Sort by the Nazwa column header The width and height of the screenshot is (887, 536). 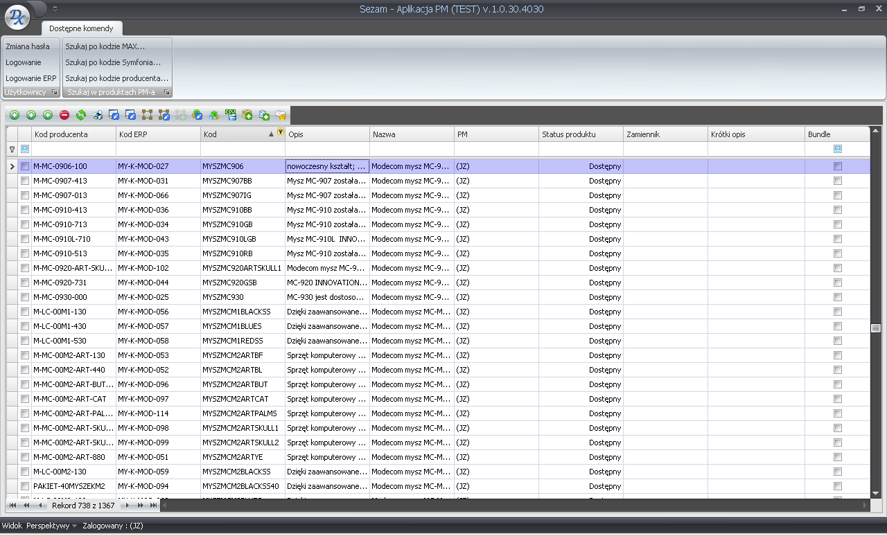click(412, 134)
